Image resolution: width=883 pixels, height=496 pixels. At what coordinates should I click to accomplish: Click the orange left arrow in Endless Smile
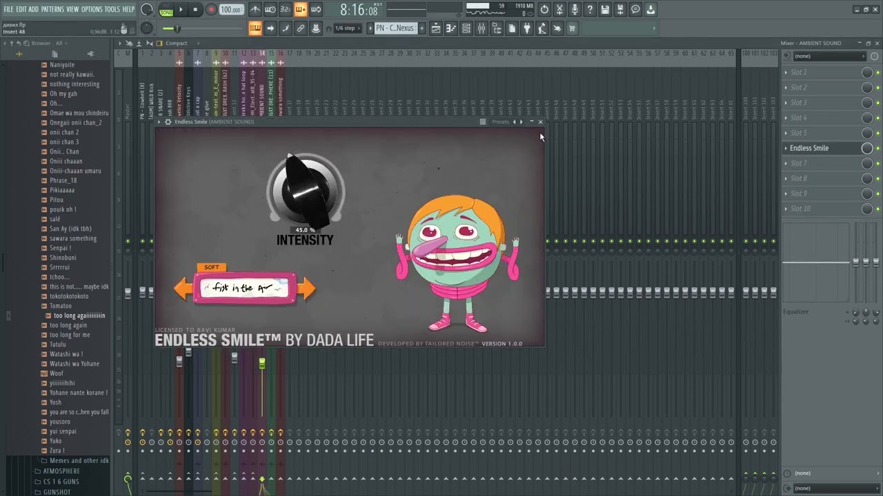[x=183, y=289]
